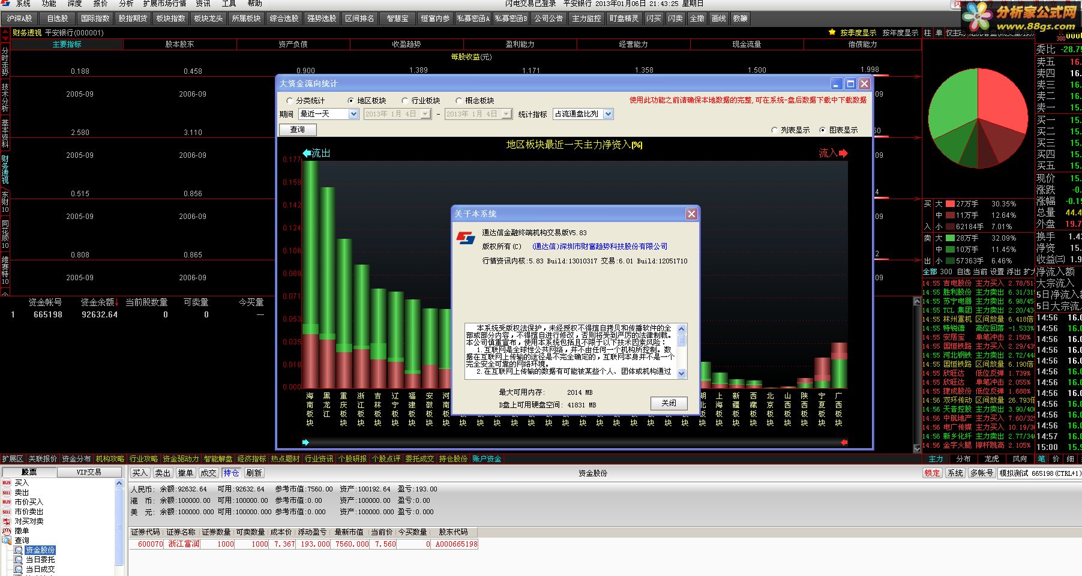Select the 行业板块 radio option
This screenshot has height=576, width=1082.
(x=421, y=101)
